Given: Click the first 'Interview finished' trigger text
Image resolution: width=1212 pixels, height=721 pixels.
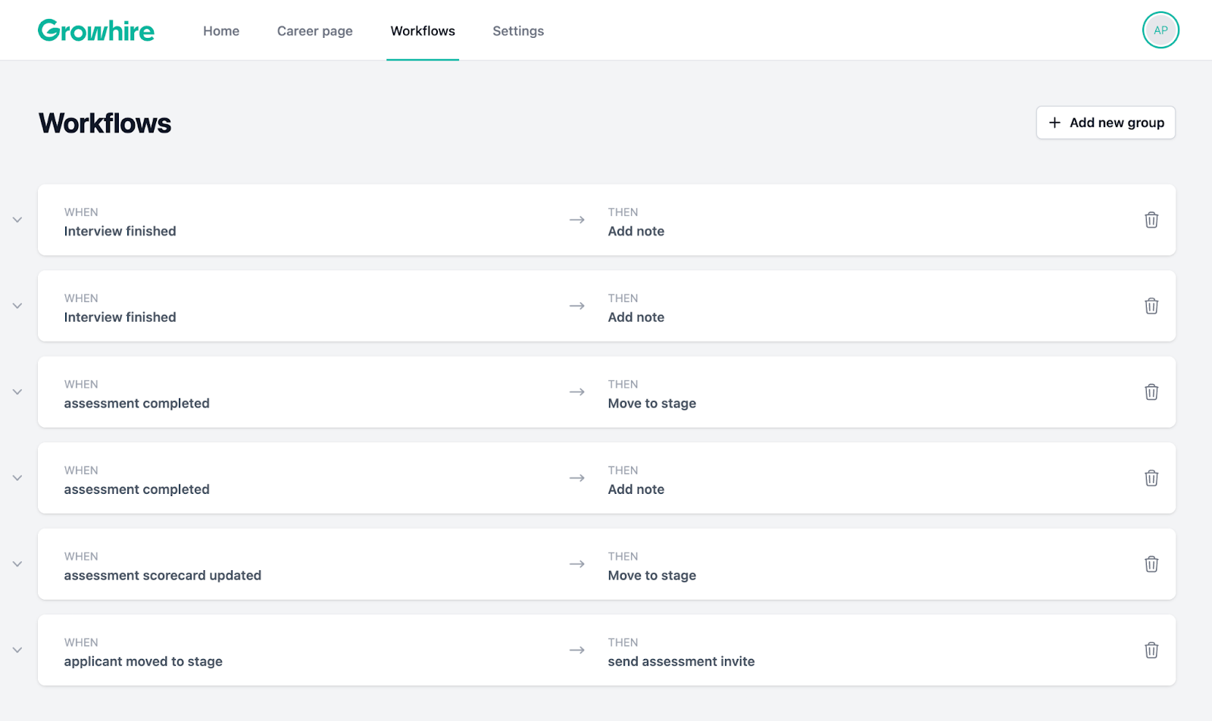Looking at the screenshot, I should click(x=120, y=231).
